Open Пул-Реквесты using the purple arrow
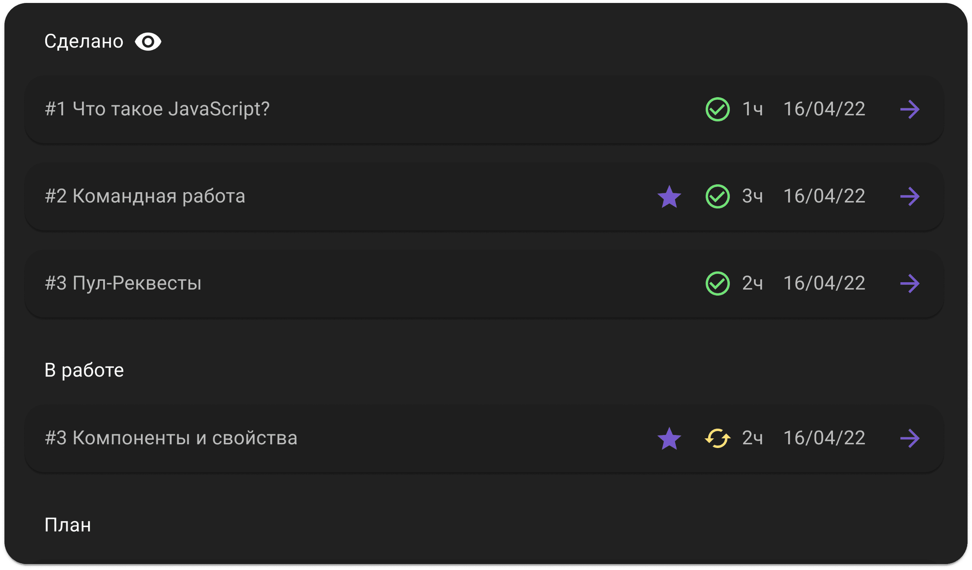Image resolution: width=972 pixels, height=570 pixels. (x=910, y=284)
